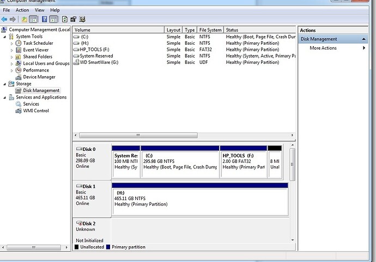Click the Up one level folder icon
376x262 pixels.
(24, 19)
